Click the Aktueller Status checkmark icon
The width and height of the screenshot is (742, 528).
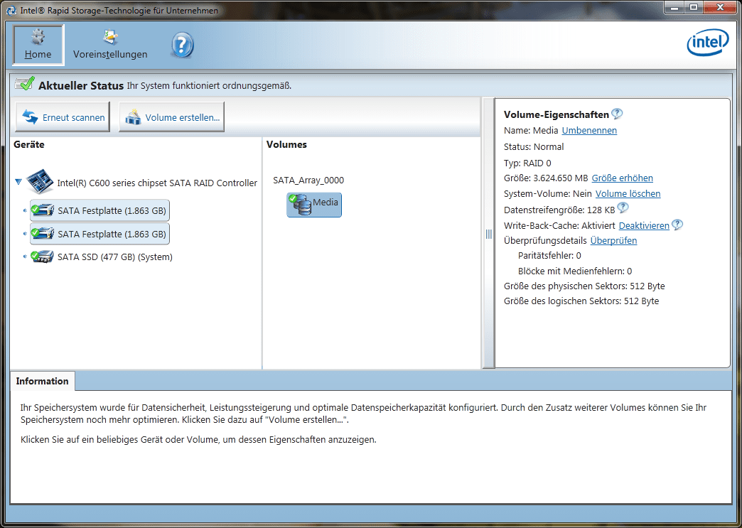pyautogui.click(x=25, y=84)
